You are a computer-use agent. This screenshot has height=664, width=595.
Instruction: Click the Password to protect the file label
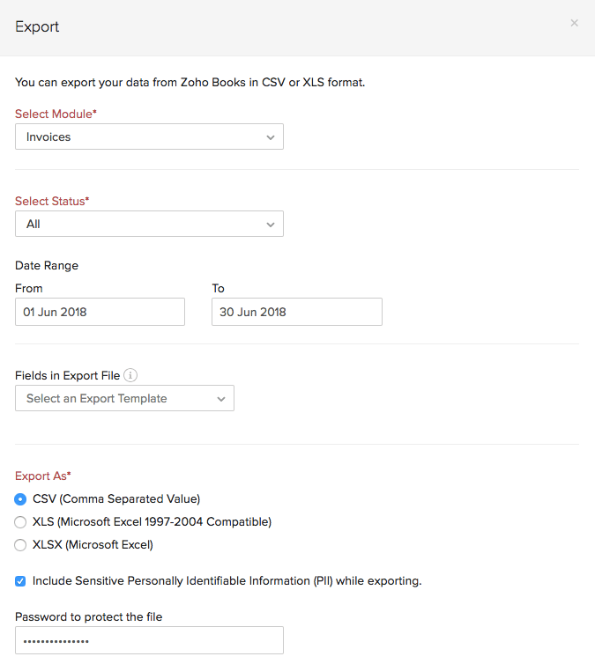pos(88,616)
